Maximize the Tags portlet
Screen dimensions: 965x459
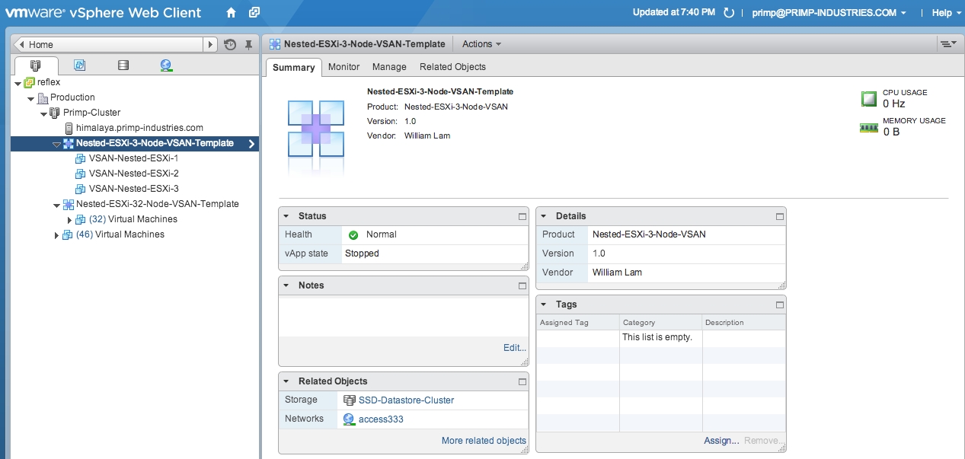[780, 304]
